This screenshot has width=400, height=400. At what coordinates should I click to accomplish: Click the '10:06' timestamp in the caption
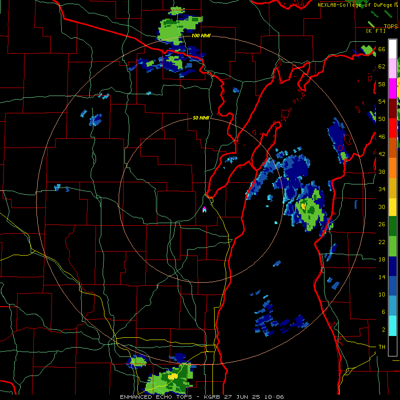click(274, 397)
